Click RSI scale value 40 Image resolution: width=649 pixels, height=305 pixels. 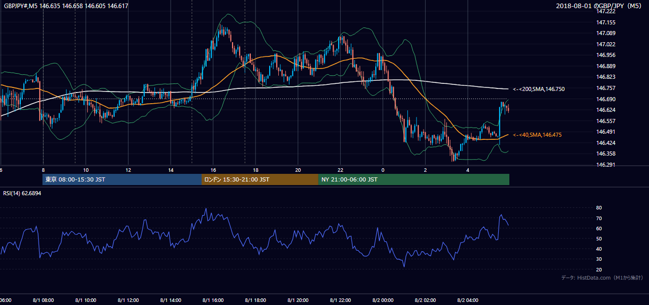coord(599,249)
